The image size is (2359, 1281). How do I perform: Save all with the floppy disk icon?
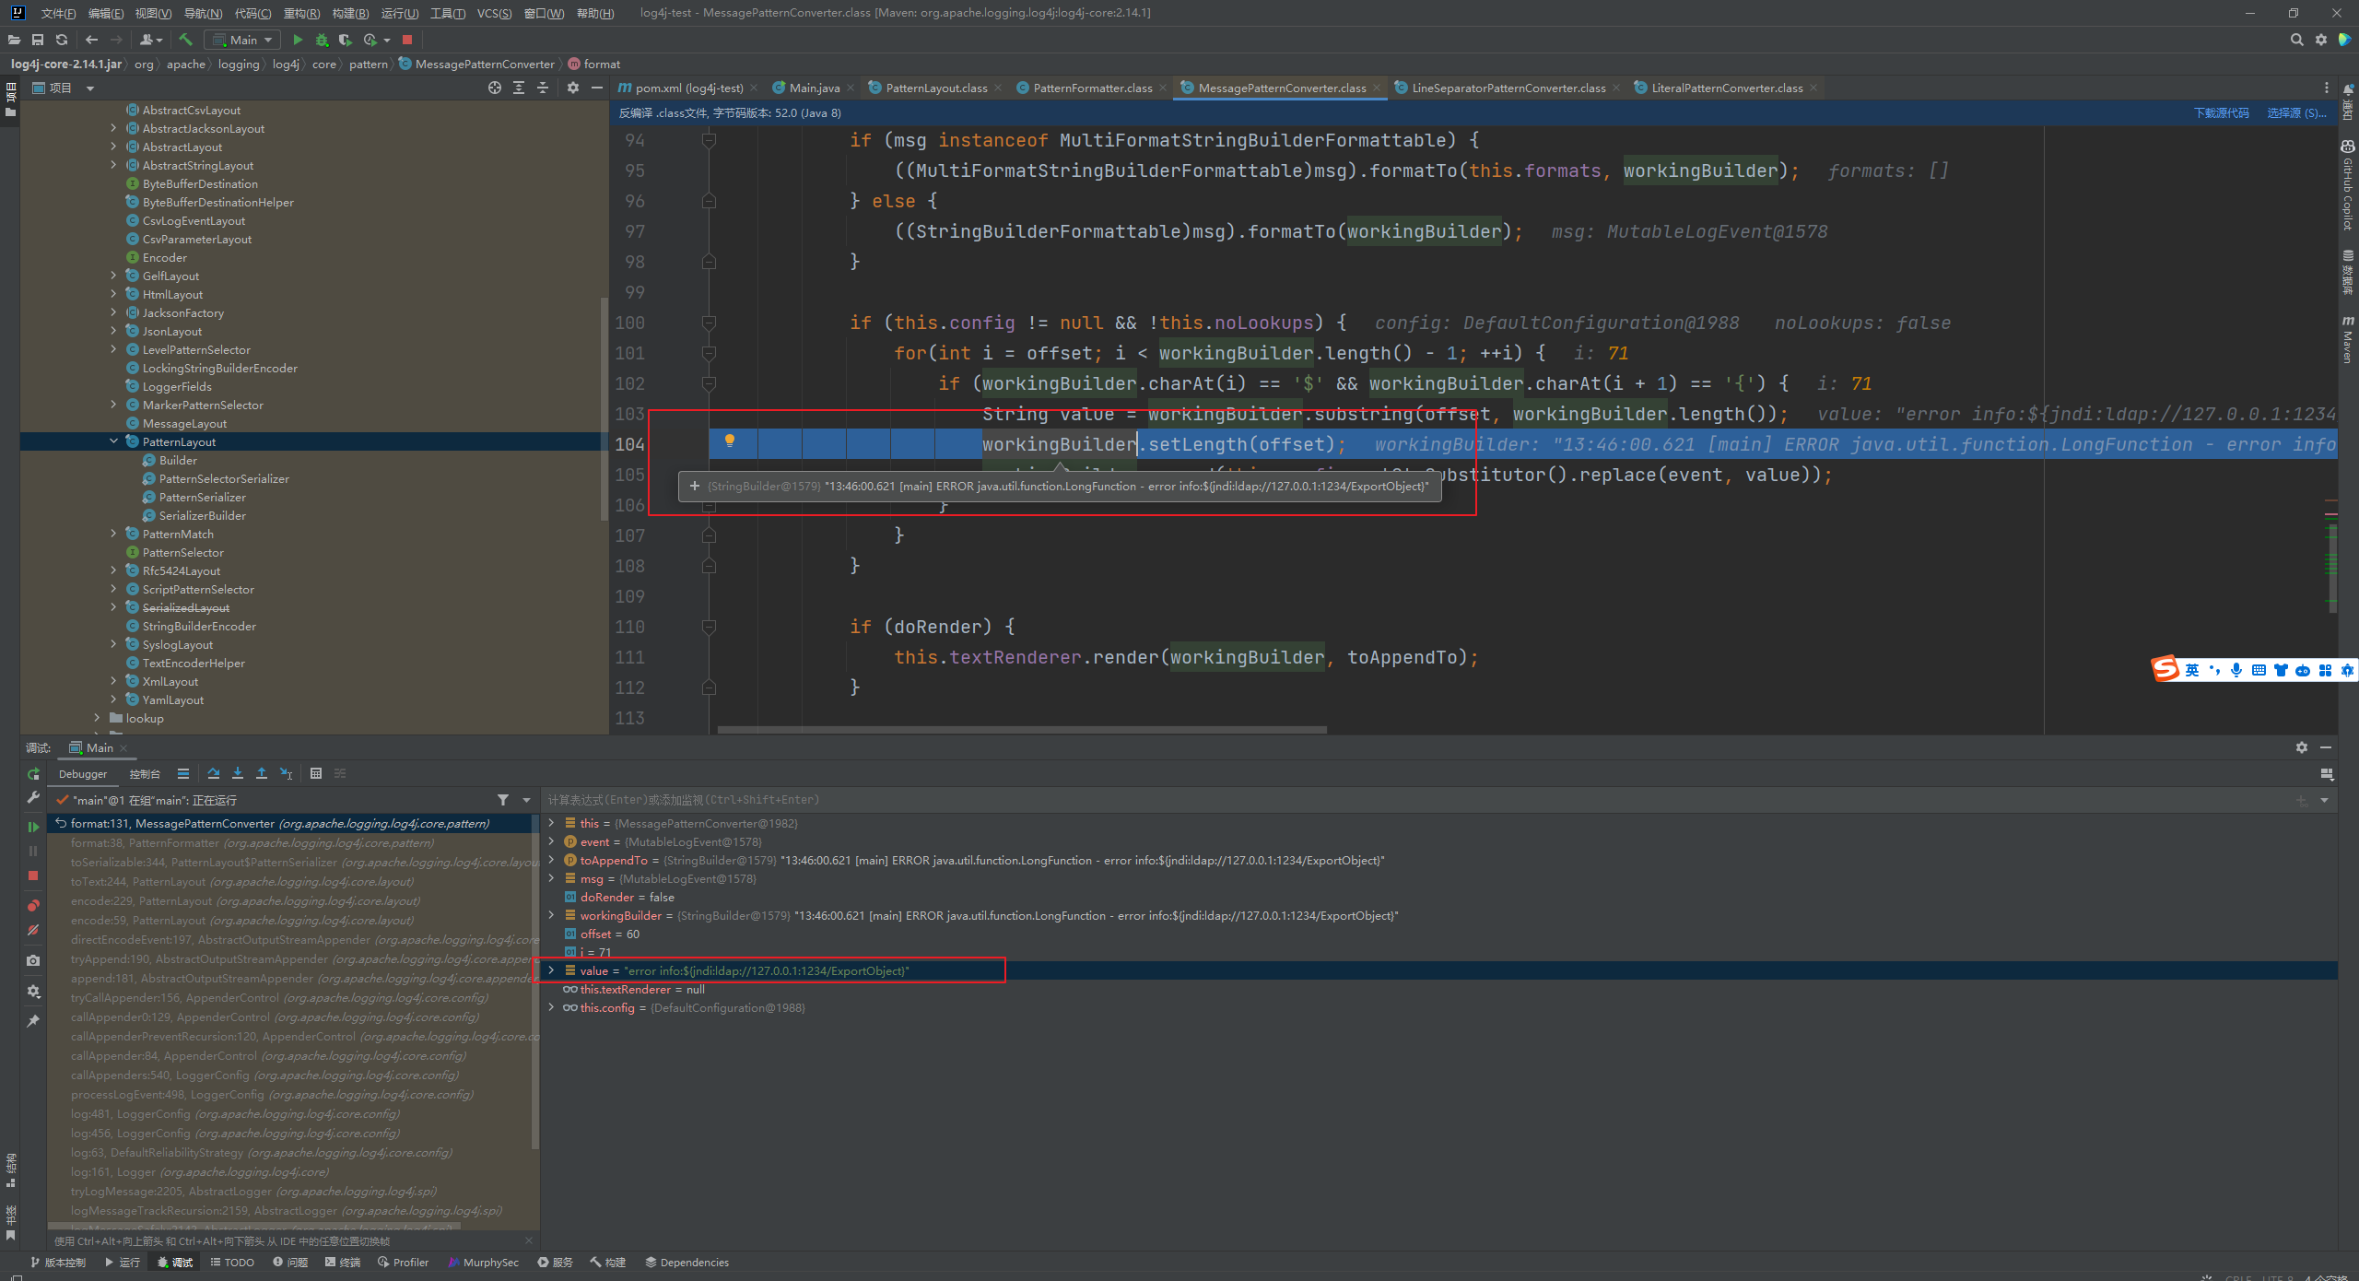(x=38, y=40)
